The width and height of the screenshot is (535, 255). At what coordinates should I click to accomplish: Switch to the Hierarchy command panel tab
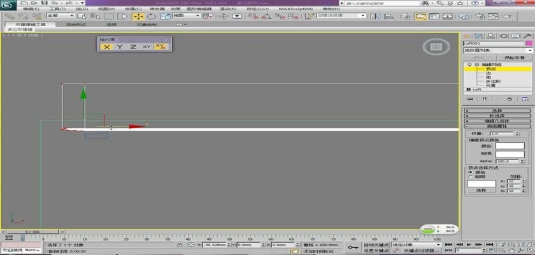491,36
